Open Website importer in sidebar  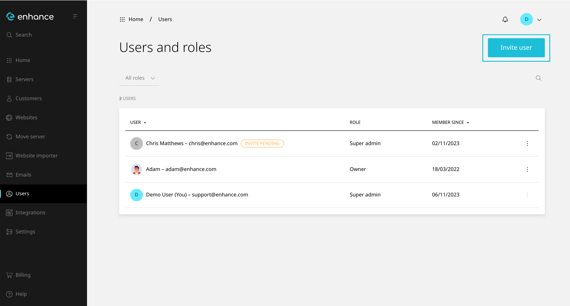tap(36, 156)
